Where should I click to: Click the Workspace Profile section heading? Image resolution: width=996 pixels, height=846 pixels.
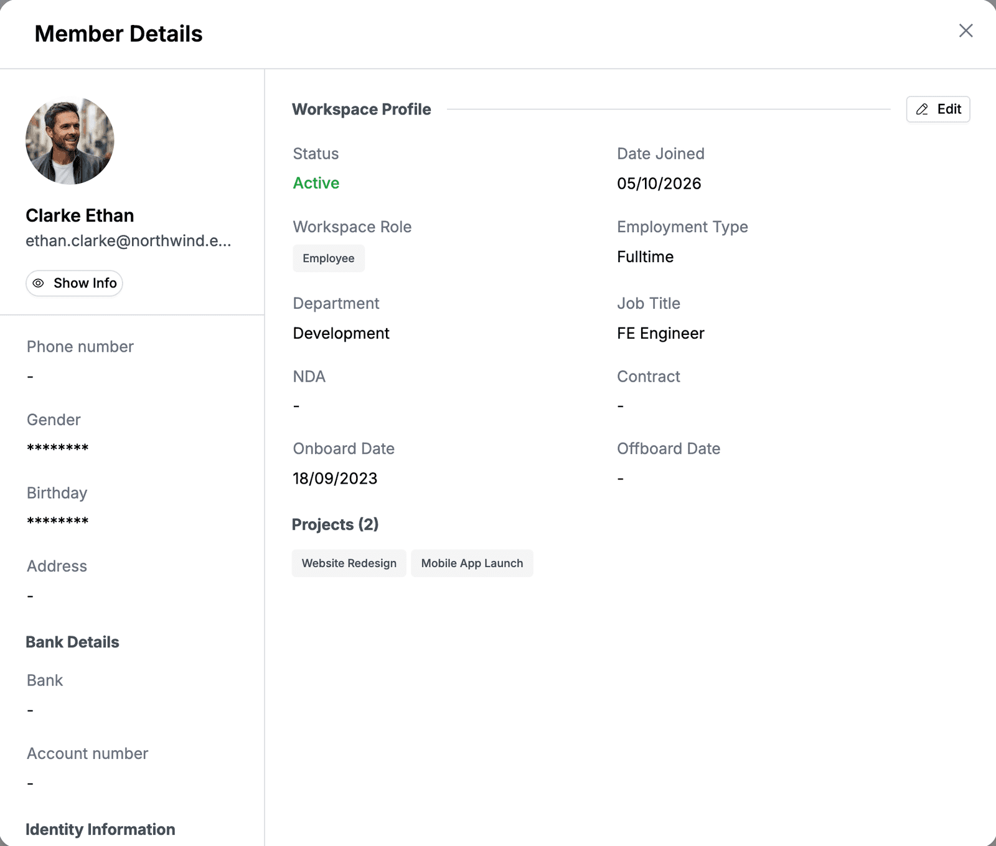362,110
